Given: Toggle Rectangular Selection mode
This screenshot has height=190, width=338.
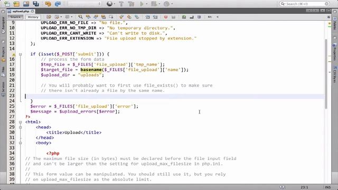Looking at the screenshot, I should point(111,17).
